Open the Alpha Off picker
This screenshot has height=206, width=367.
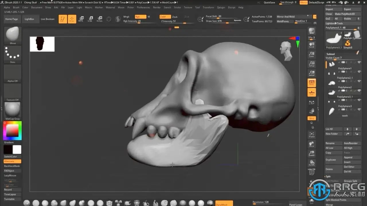point(13,73)
